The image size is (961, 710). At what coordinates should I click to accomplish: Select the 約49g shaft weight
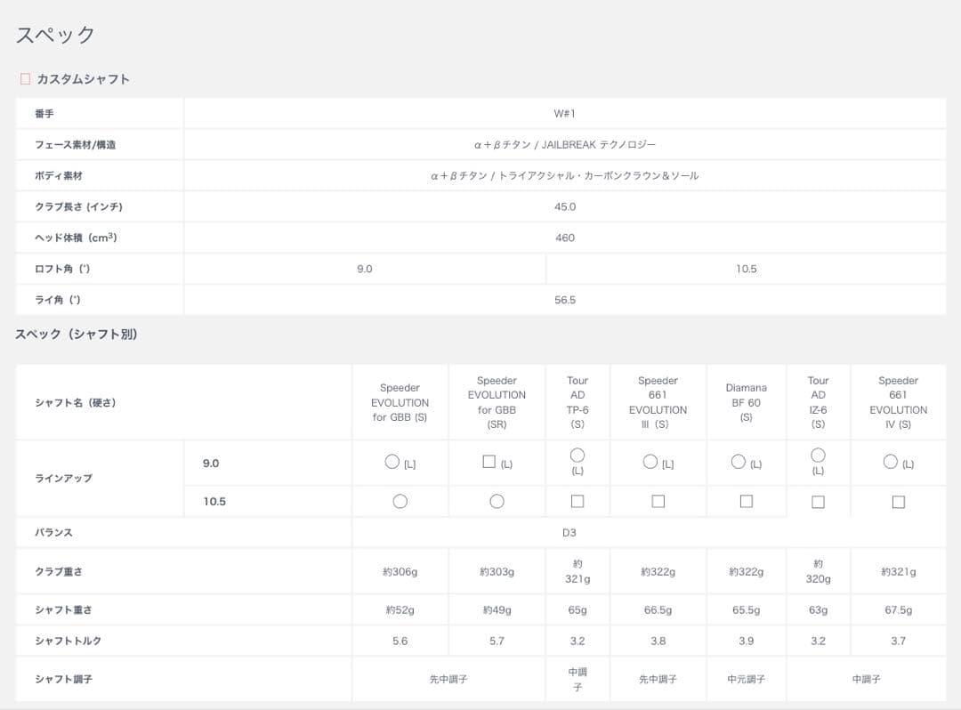tap(497, 610)
